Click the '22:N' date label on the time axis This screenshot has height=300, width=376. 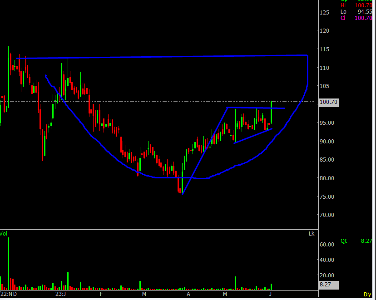(6, 294)
